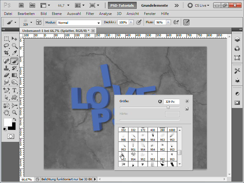Select the Eraser tool
The width and height of the screenshot is (244, 183).
click(6, 75)
